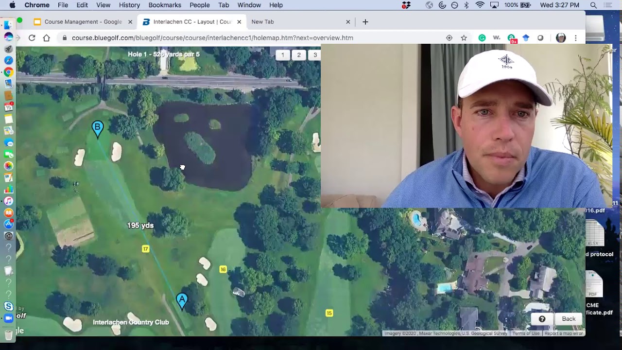Open the extension with 9+ badge
622x350 pixels.
tap(512, 38)
